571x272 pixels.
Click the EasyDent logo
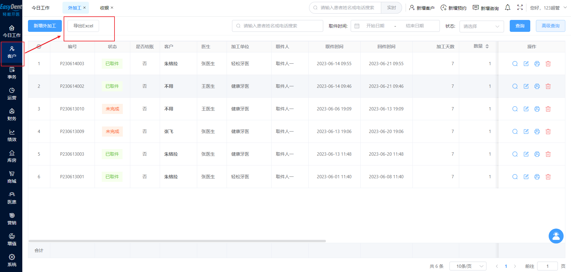11,10
